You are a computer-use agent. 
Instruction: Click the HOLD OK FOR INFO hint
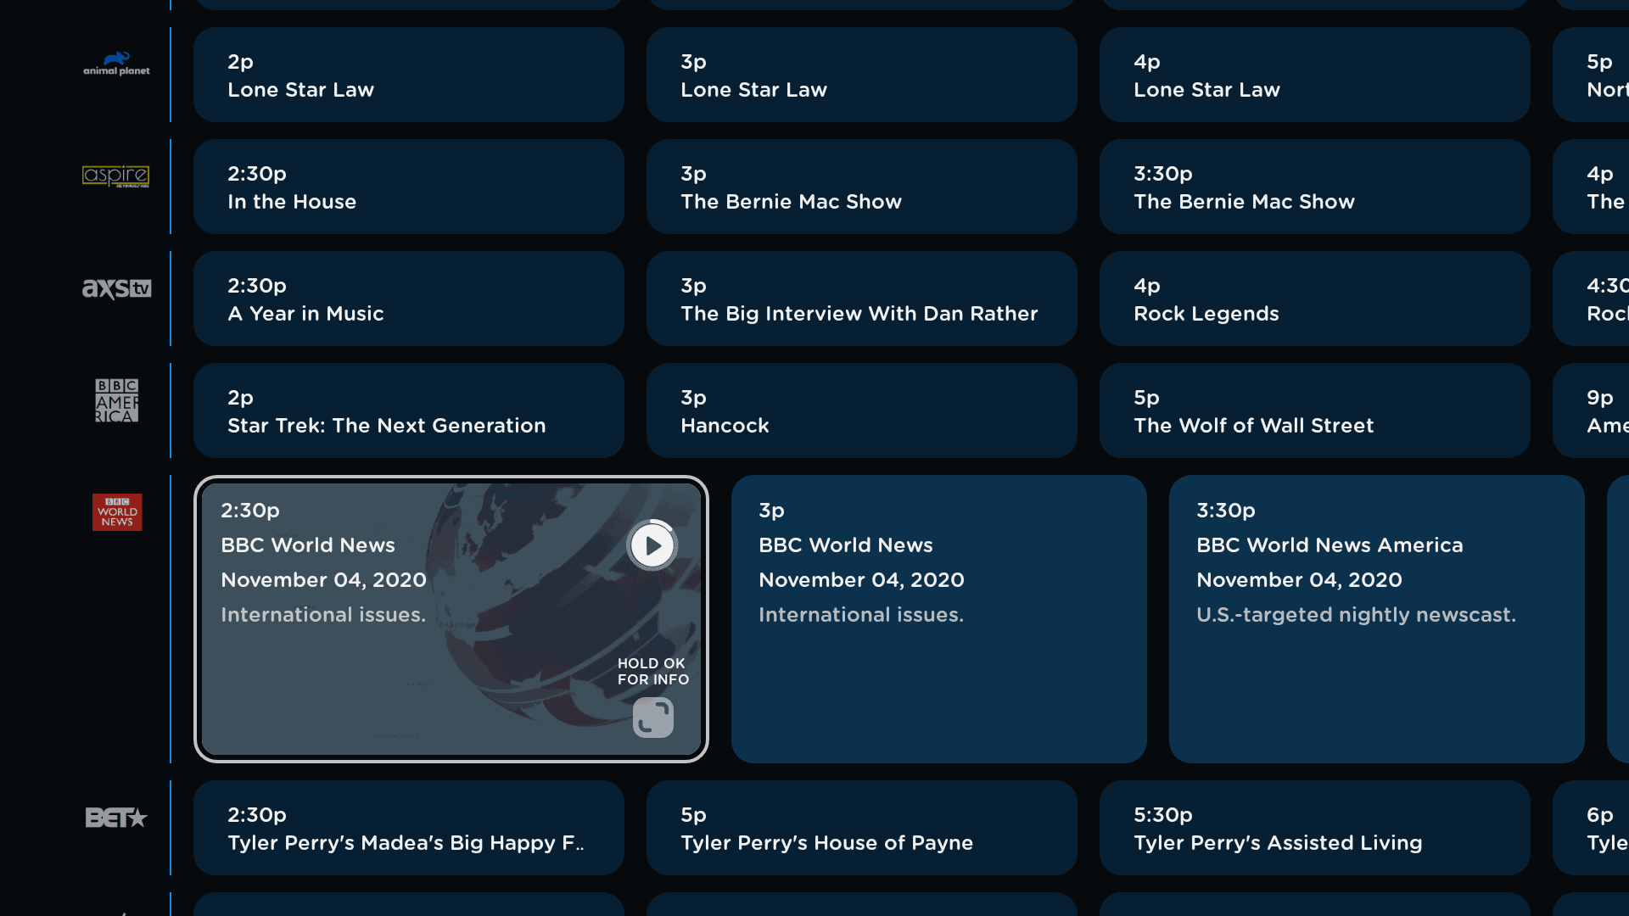click(x=653, y=672)
